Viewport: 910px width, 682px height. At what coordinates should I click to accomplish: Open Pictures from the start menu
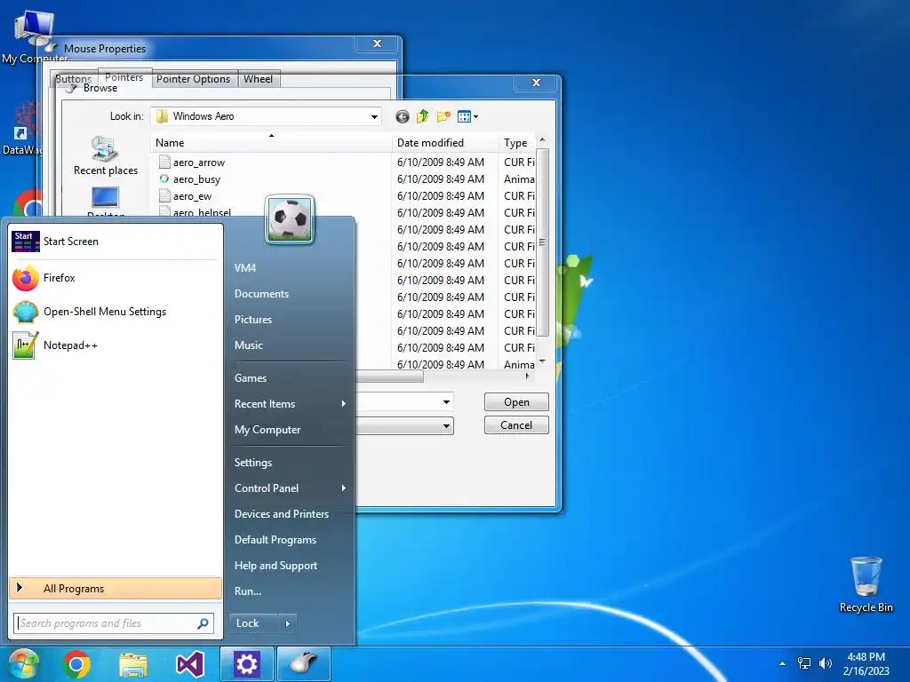(291, 320)
